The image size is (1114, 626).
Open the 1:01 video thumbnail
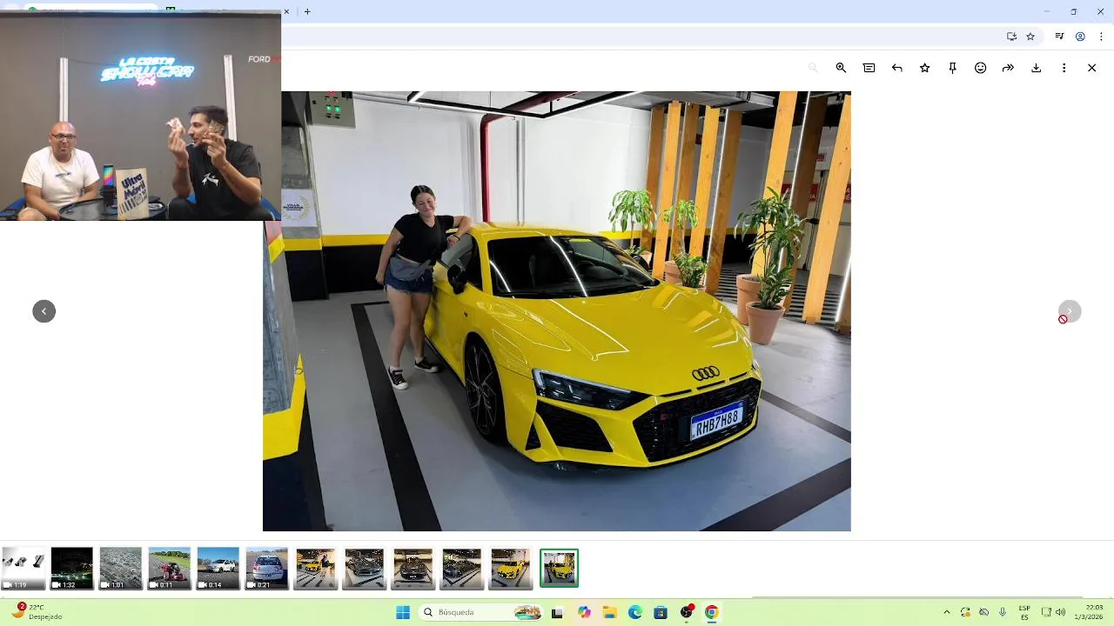(x=120, y=569)
